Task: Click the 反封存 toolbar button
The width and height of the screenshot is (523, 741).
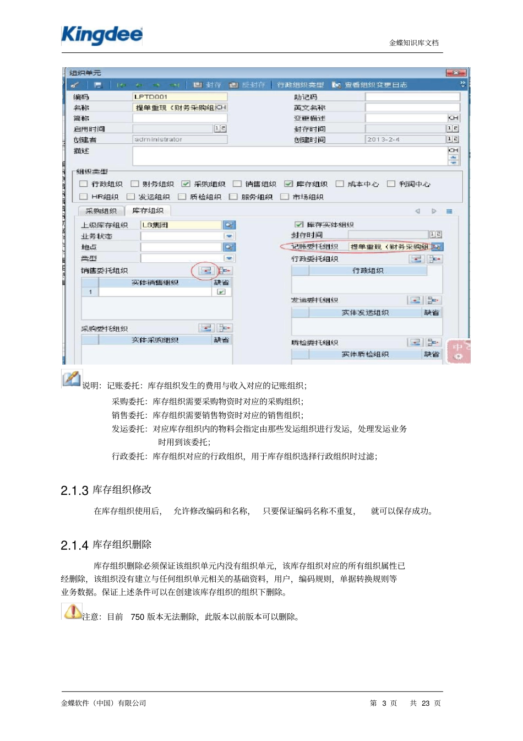Action: click(247, 85)
